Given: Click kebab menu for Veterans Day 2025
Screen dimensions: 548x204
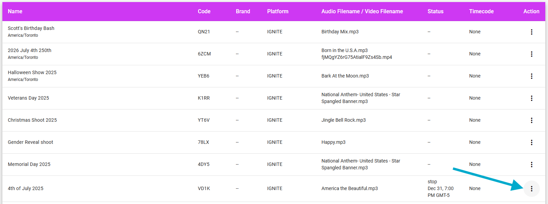Looking at the screenshot, I should coord(531,98).
